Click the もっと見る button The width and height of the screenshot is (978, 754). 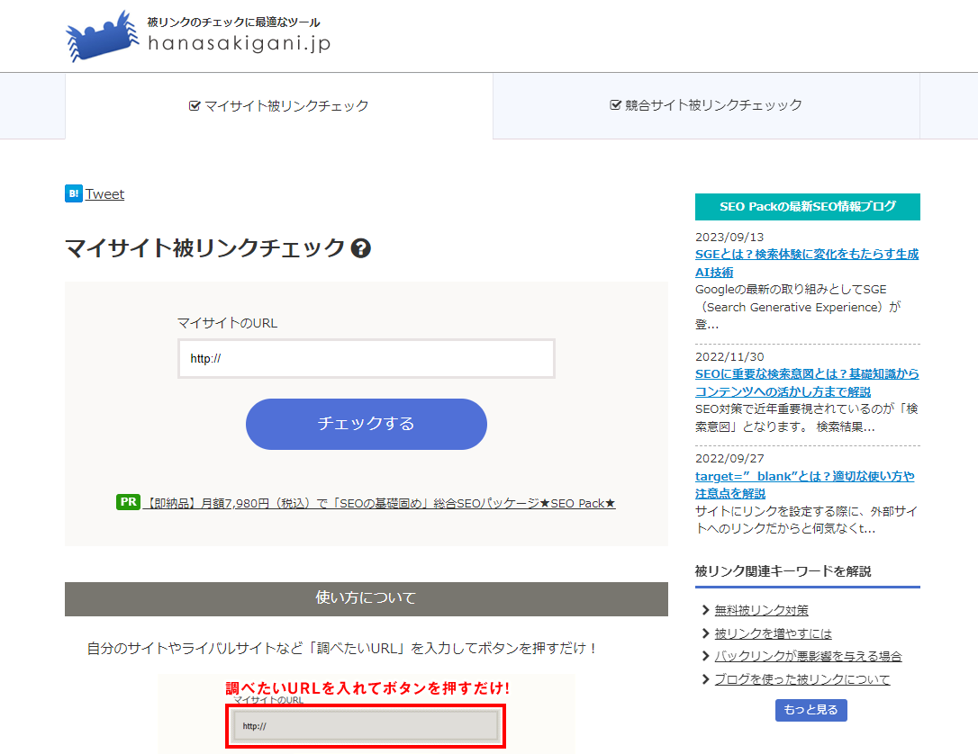[x=810, y=710]
